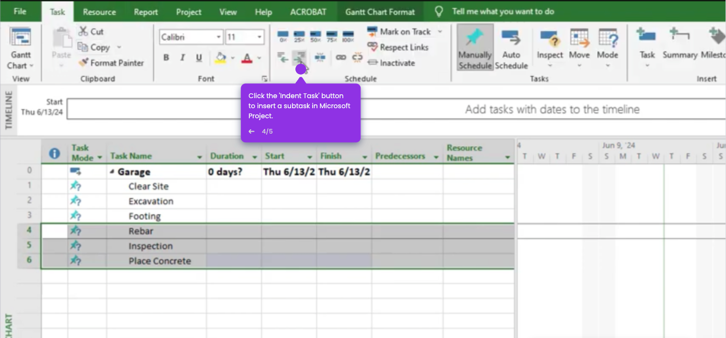The height and width of the screenshot is (338, 726).
Task: Open the Font dialog launcher
Action: pos(264,79)
